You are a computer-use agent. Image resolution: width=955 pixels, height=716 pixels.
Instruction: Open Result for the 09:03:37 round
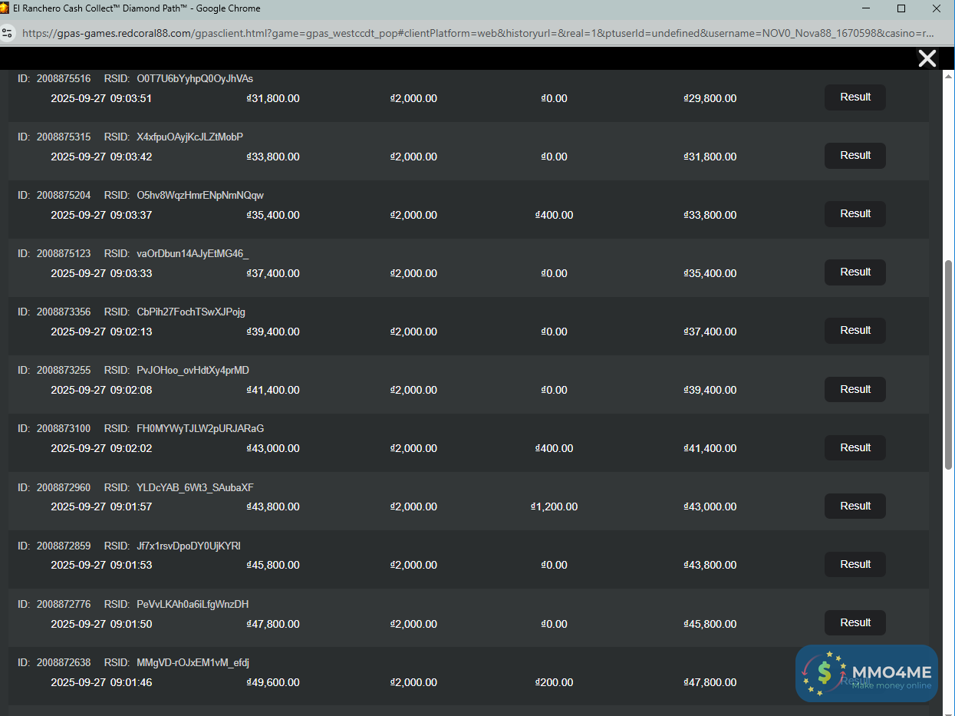click(855, 214)
